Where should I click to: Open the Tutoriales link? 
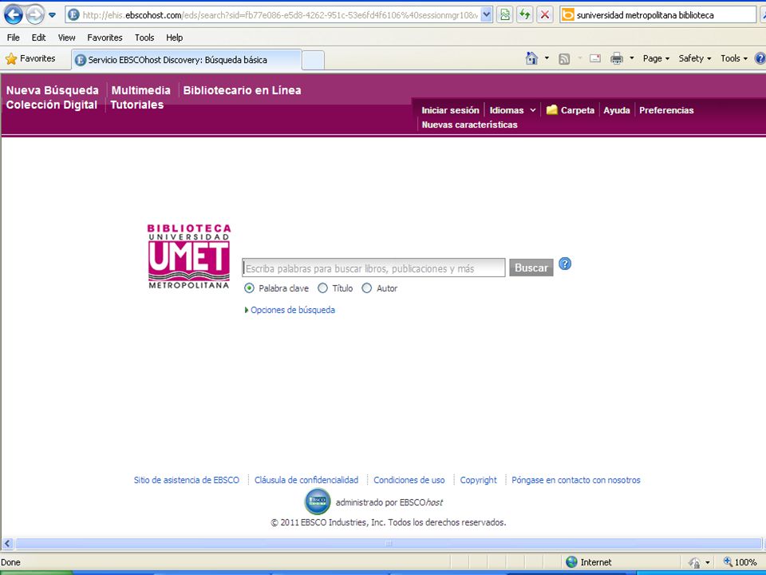[x=136, y=105]
